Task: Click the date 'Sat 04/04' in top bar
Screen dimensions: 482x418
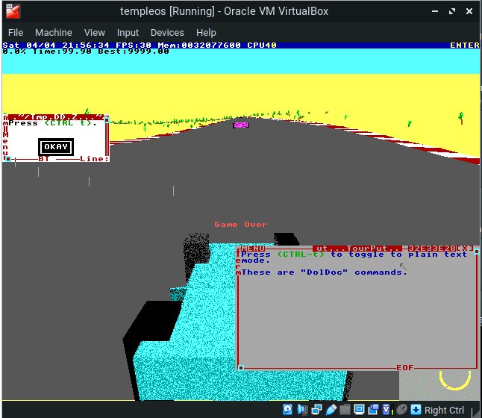Action: point(29,46)
